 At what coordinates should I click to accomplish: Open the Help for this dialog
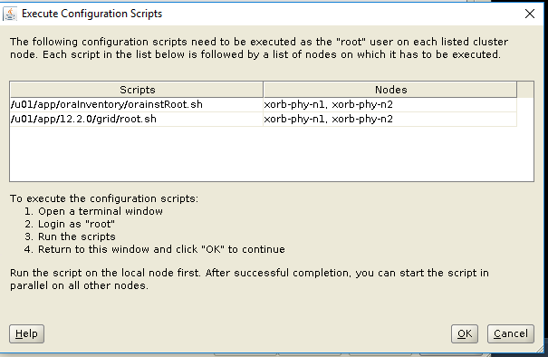[26, 333]
